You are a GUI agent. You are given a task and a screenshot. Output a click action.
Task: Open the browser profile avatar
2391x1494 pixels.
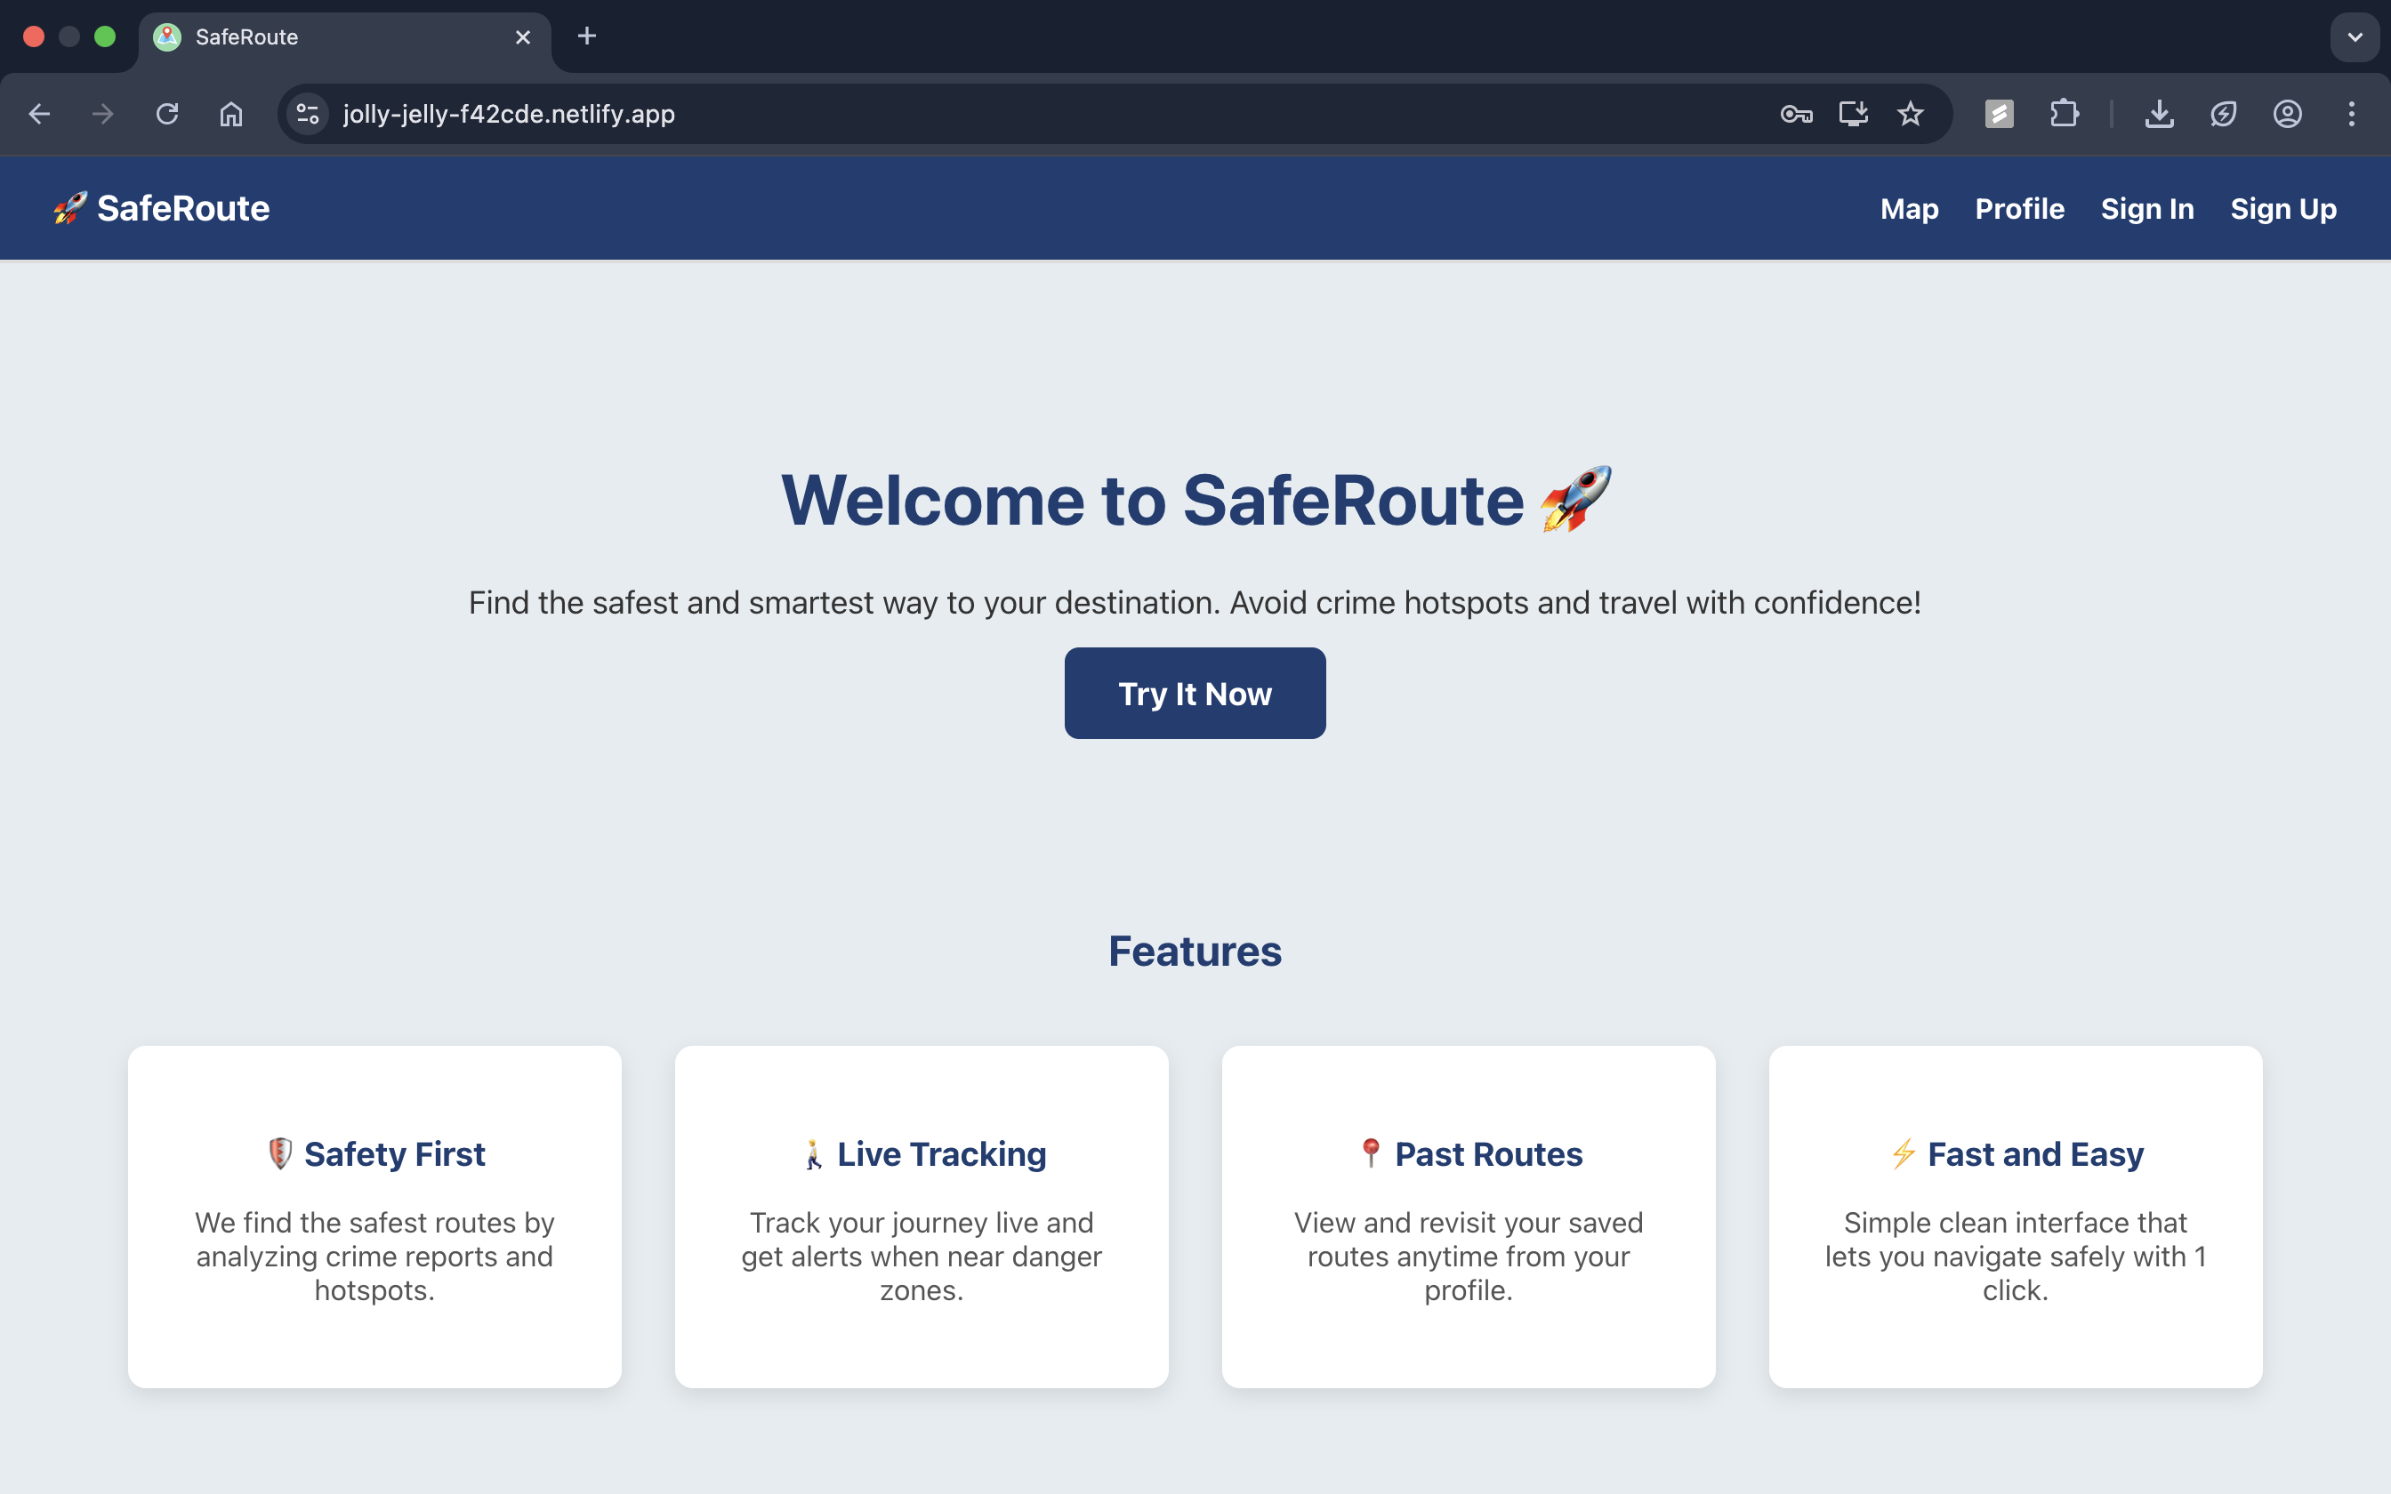tap(2287, 114)
